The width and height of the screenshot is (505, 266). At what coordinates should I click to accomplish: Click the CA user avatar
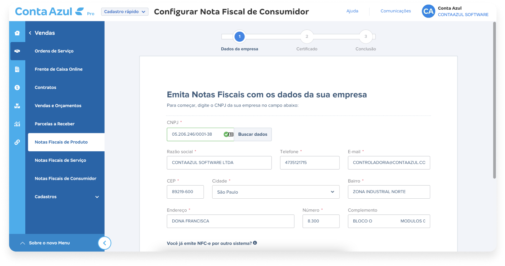(428, 11)
